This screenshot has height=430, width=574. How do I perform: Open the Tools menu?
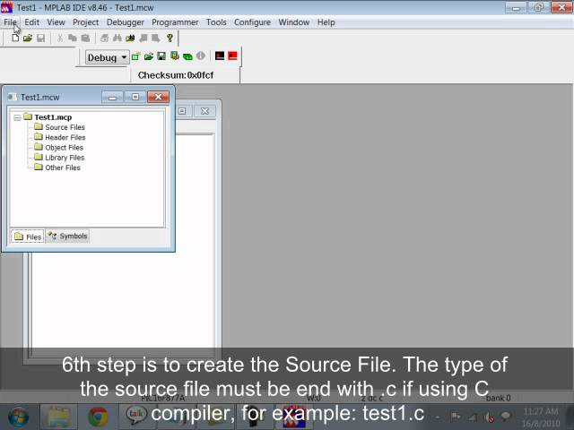coord(216,22)
